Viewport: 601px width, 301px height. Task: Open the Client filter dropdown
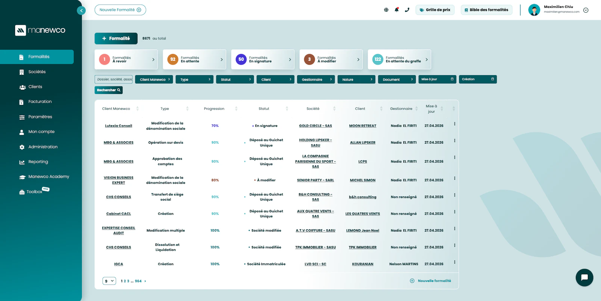point(276,79)
